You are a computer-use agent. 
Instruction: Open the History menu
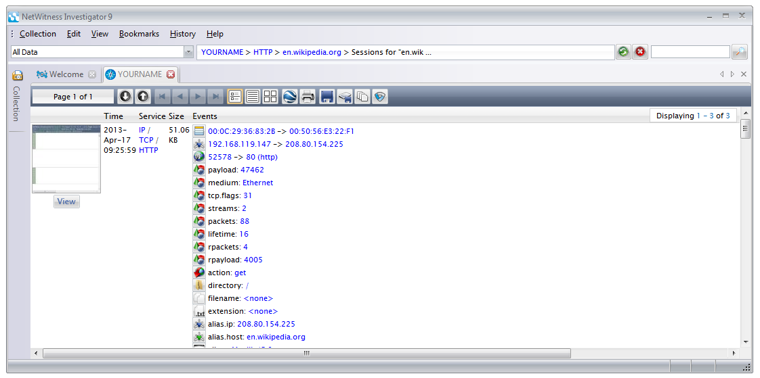pos(183,34)
